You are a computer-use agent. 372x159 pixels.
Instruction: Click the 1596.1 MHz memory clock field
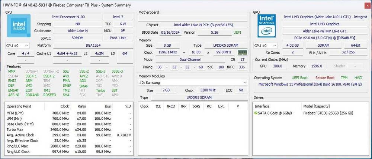coord(167,52)
